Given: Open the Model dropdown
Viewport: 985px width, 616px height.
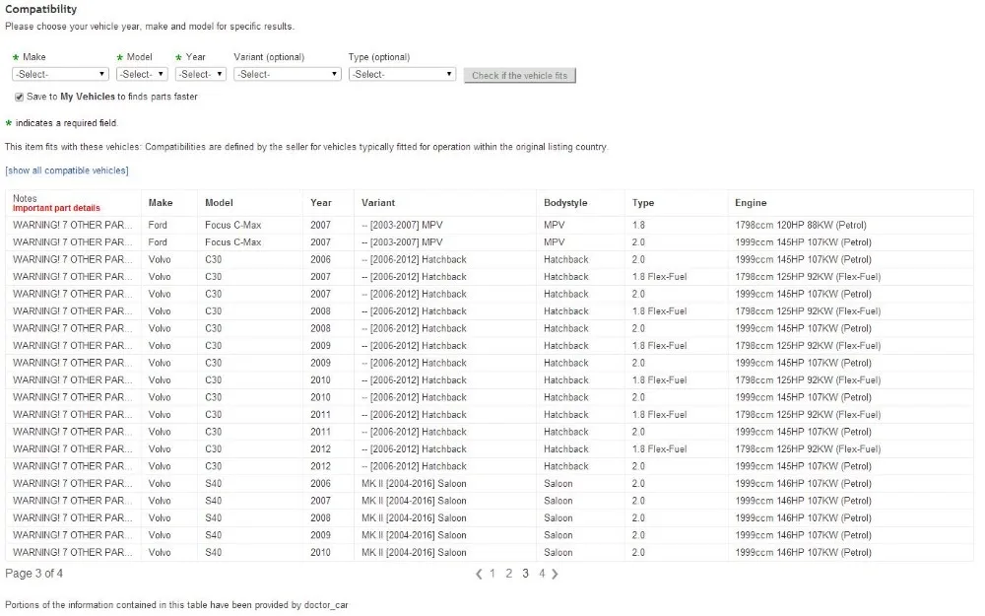Looking at the screenshot, I should [x=142, y=74].
